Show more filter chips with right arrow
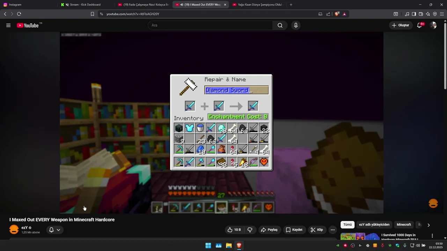Viewport: 447px width, 251px height. 428,225
